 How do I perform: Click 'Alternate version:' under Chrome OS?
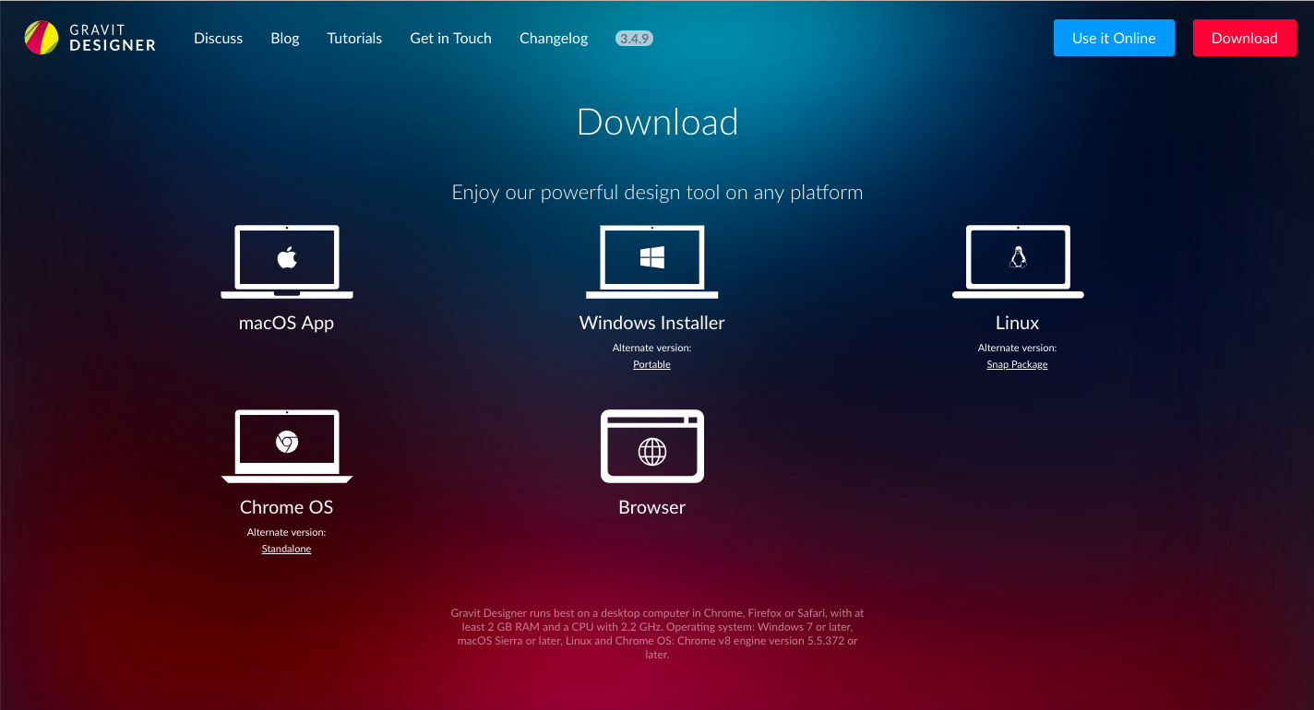pos(286,532)
